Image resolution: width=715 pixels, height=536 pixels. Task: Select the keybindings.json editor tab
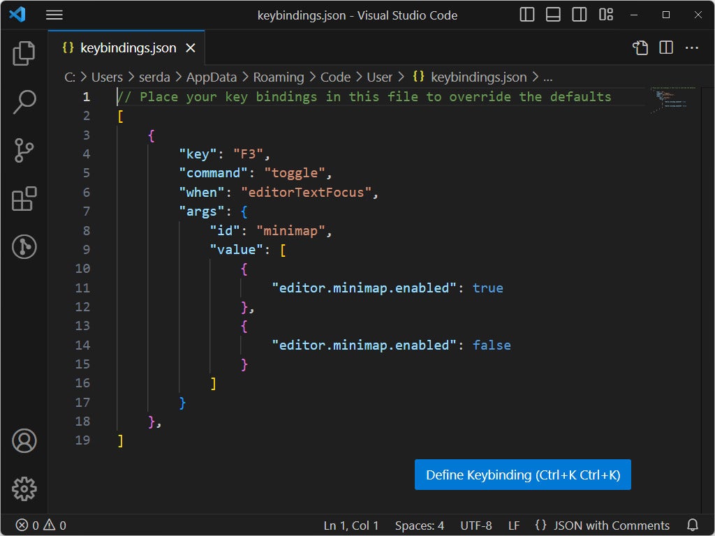pyautogui.click(x=126, y=48)
